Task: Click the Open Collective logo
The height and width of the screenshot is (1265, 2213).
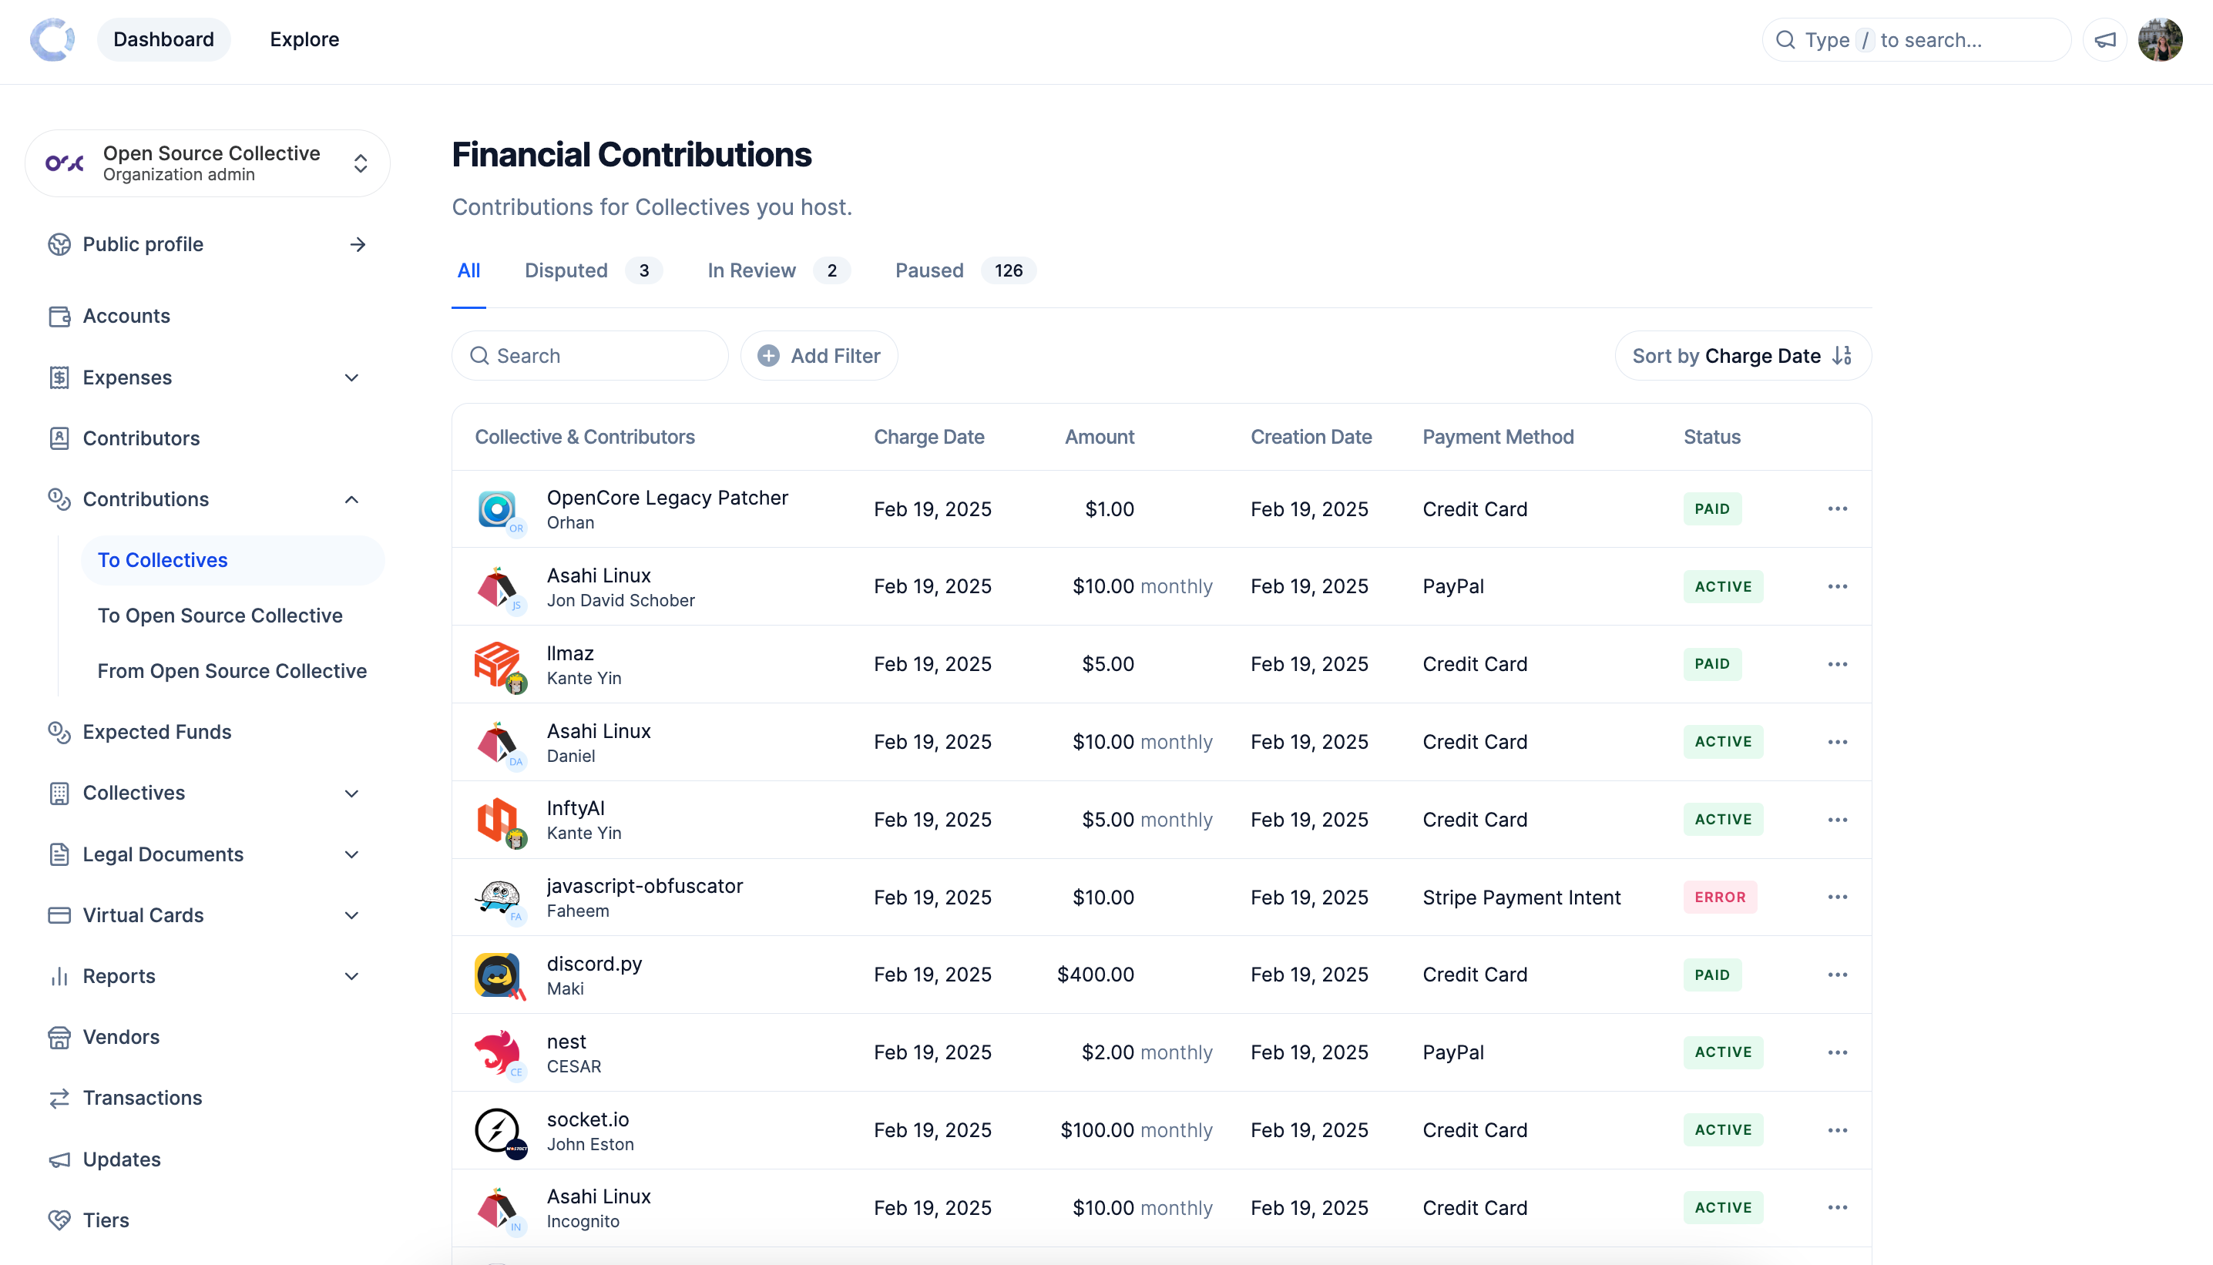Action: tap(52, 40)
